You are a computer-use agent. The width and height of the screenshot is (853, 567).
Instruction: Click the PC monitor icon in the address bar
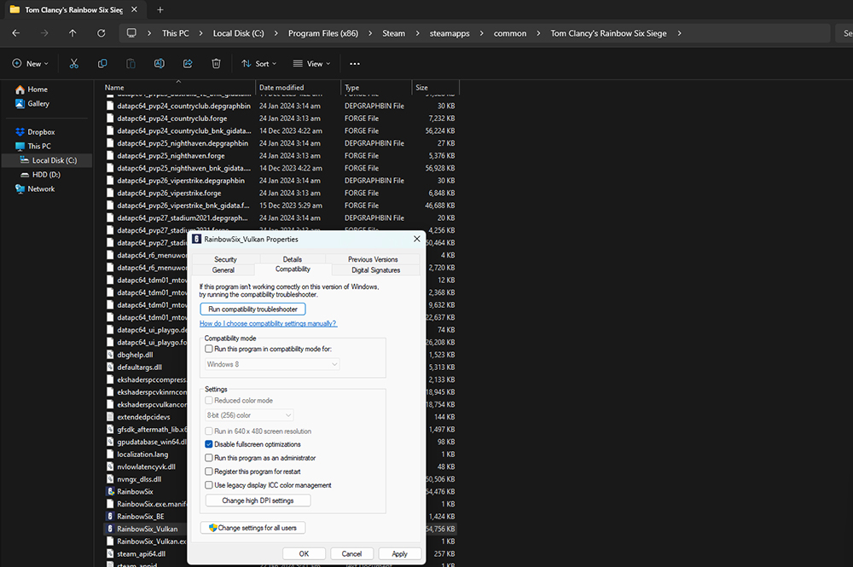point(131,33)
